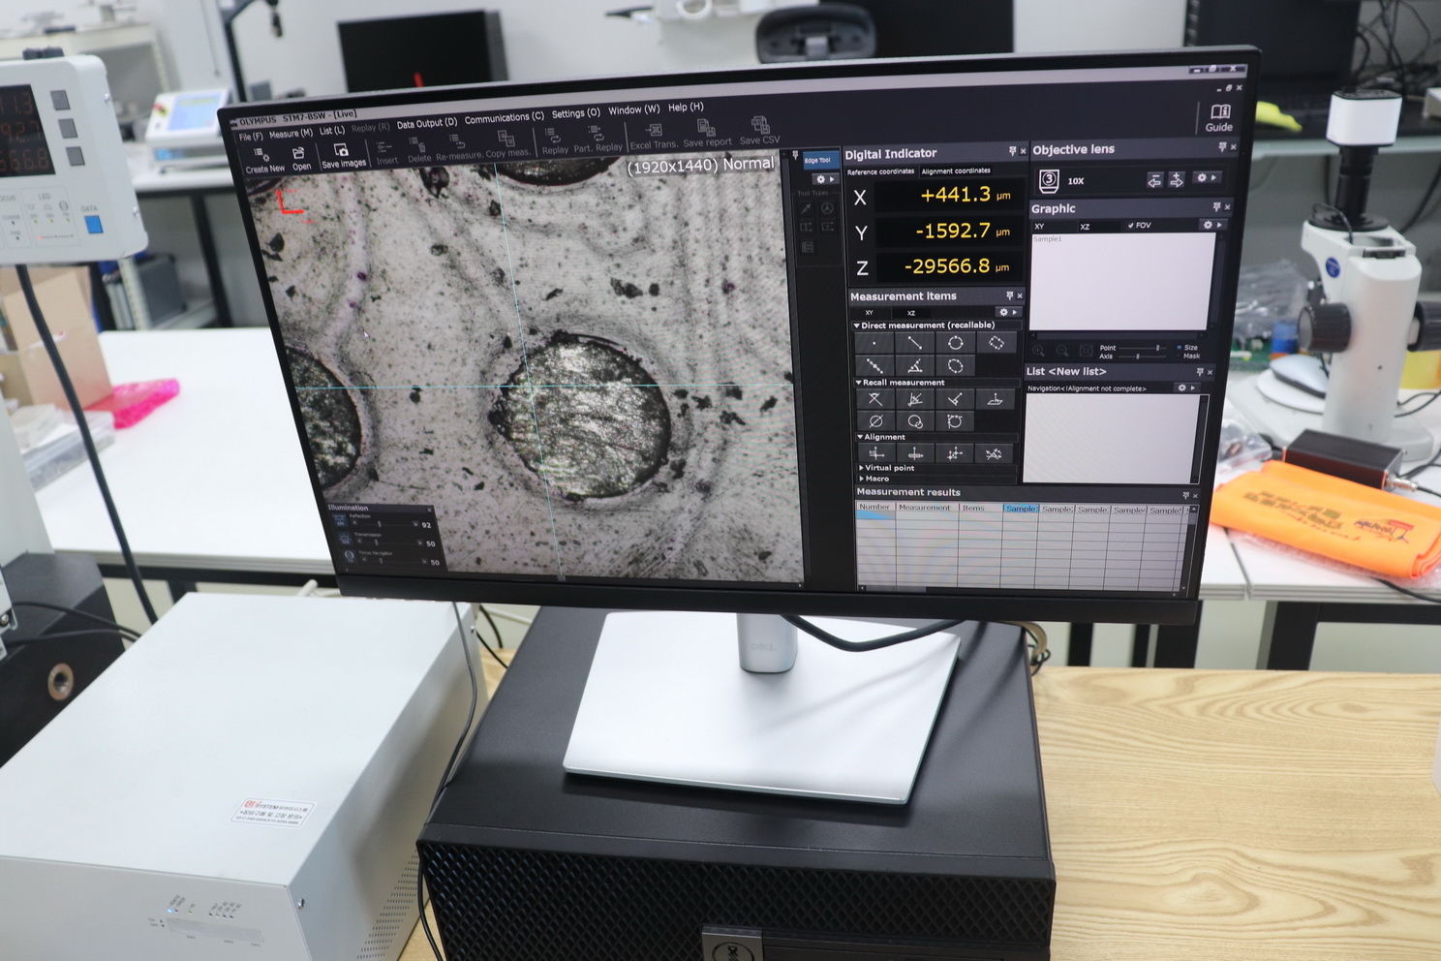
Task: Expand the Macro section
Action: (x=861, y=479)
